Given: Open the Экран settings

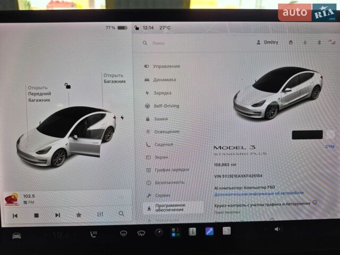Looking at the screenshot, I should pos(157,157).
